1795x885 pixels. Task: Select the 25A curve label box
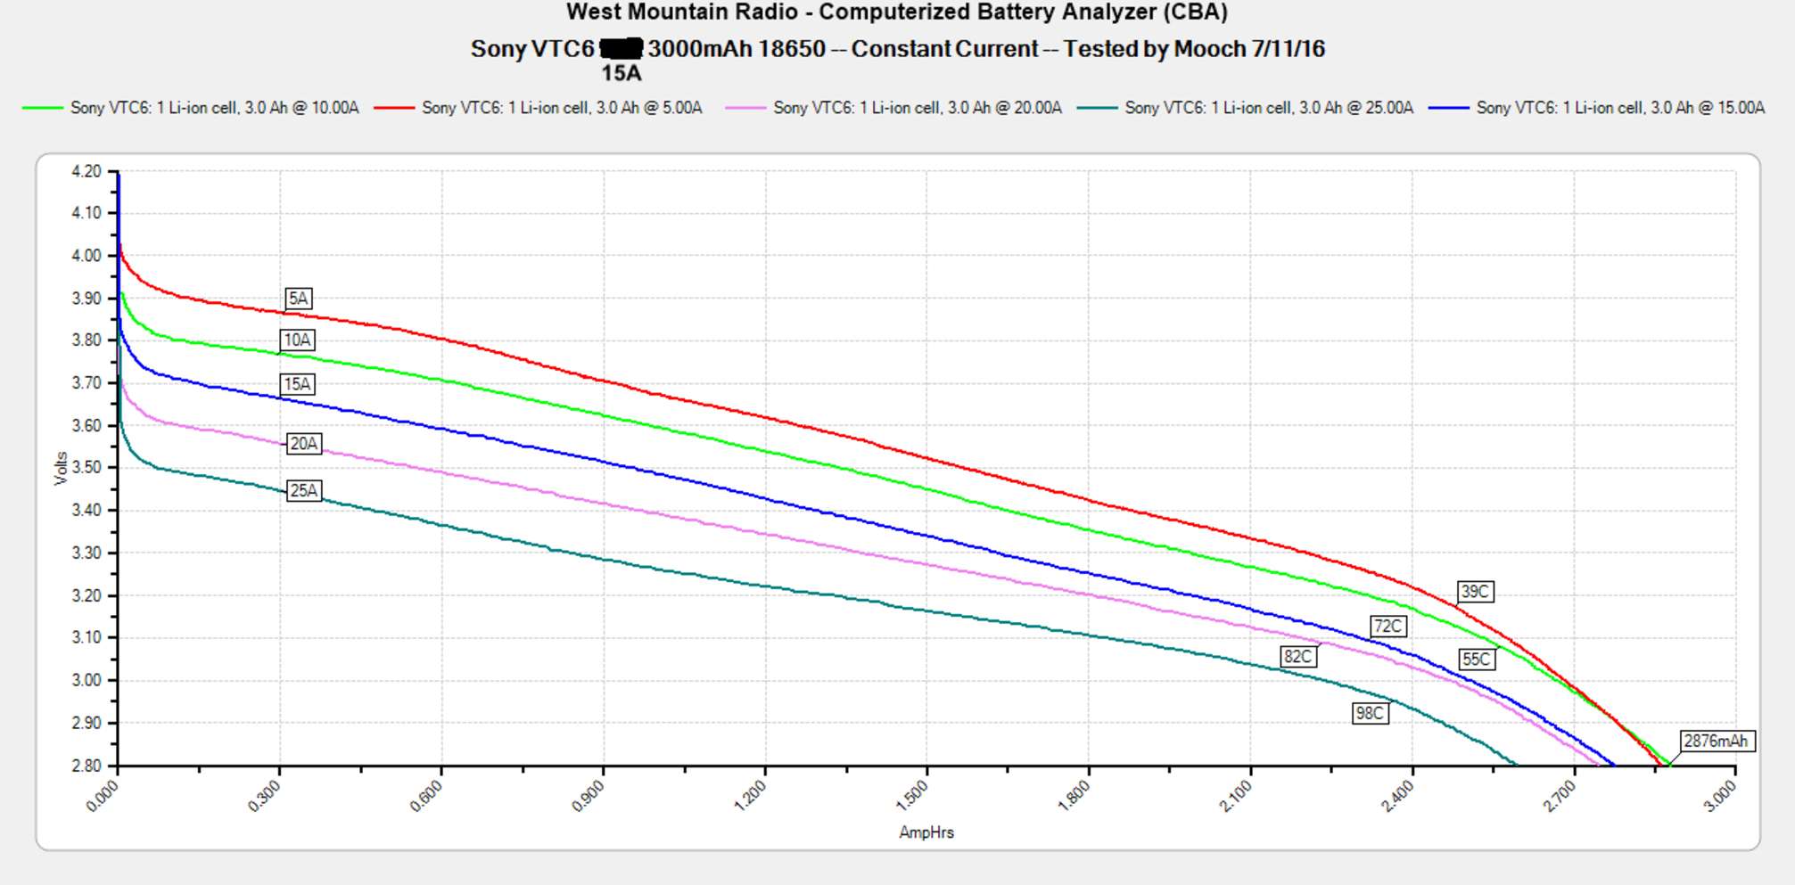303,490
